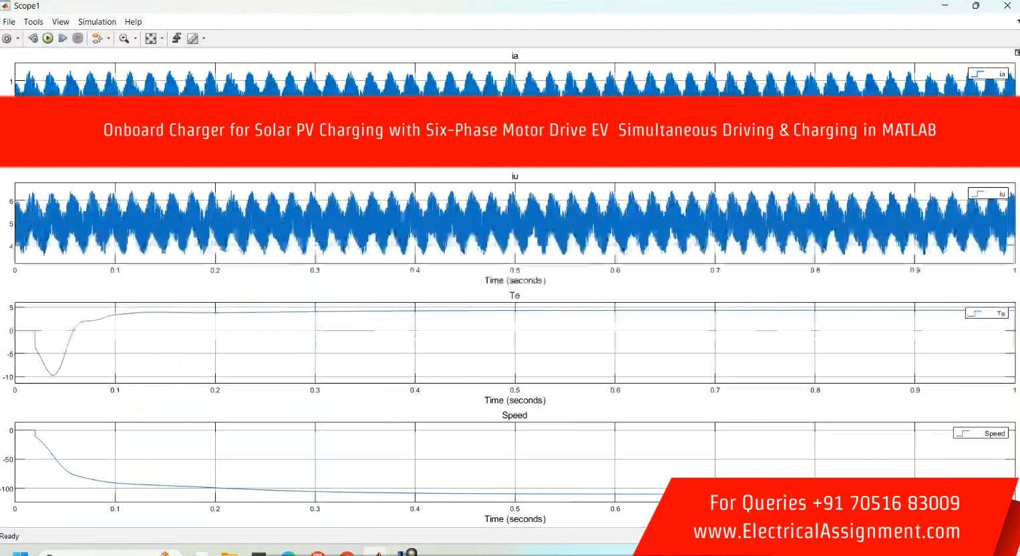1020x556 pixels.
Task: Open the File menu
Action: coord(9,22)
